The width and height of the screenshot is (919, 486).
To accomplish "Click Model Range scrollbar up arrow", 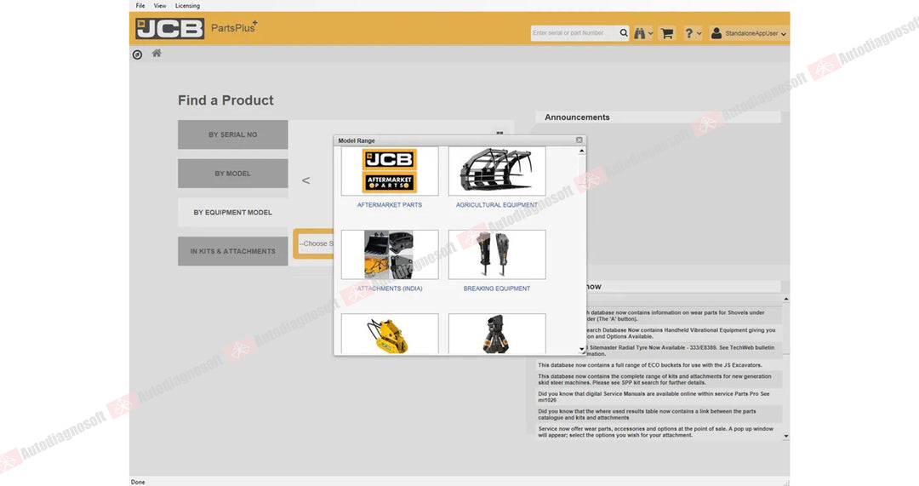I will (x=581, y=151).
